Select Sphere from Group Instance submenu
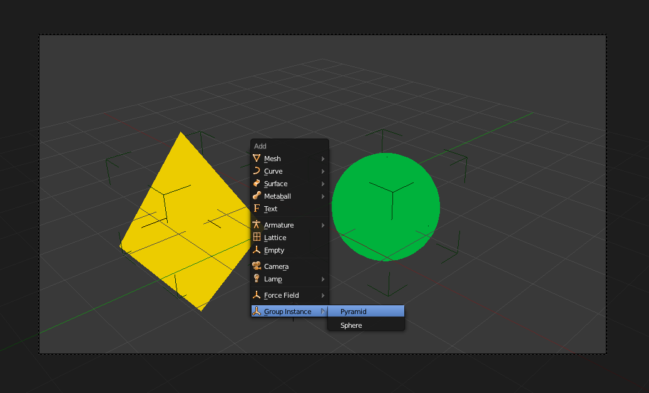This screenshot has width=649, height=393. pos(366,325)
